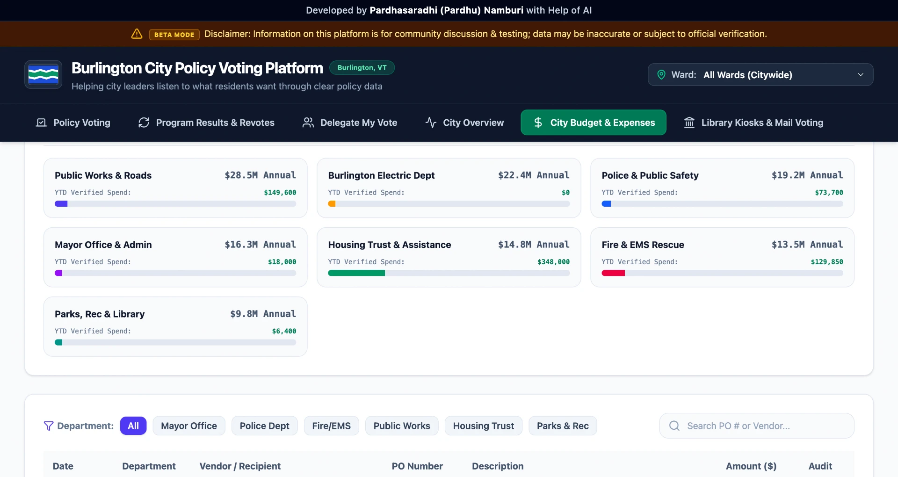Open the City Overview tab

[x=464, y=123]
